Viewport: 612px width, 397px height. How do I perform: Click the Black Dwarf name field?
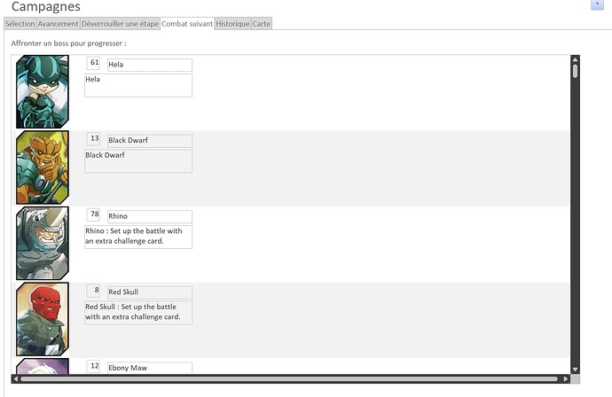point(150,141)
